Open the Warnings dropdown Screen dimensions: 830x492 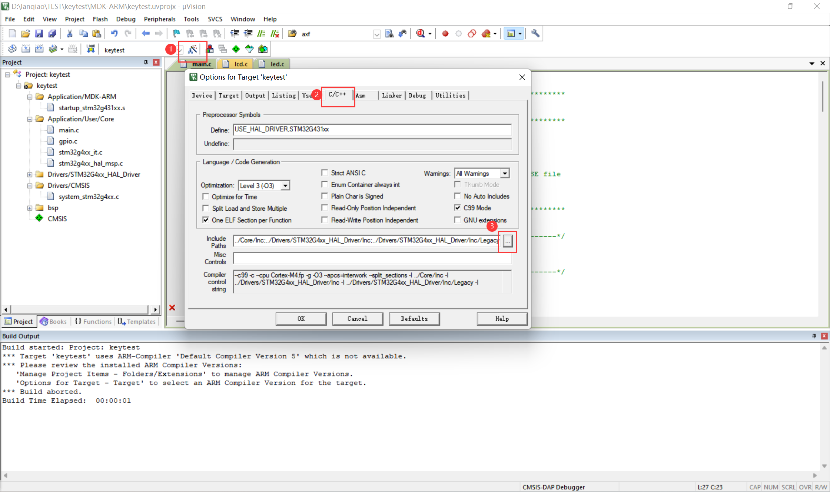click(x=505, y=173)
